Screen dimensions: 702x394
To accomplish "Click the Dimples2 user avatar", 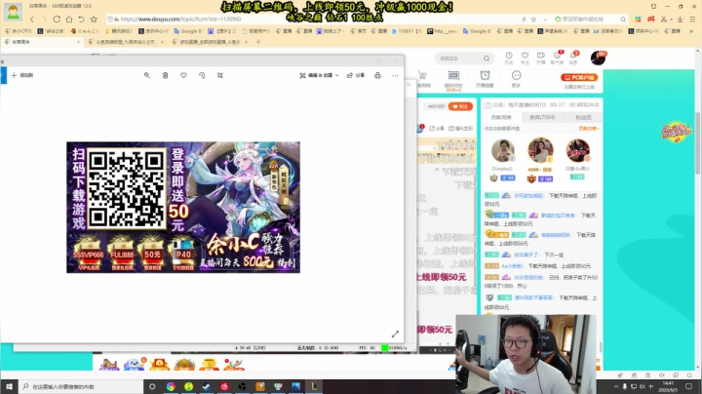I will (503, 150).
